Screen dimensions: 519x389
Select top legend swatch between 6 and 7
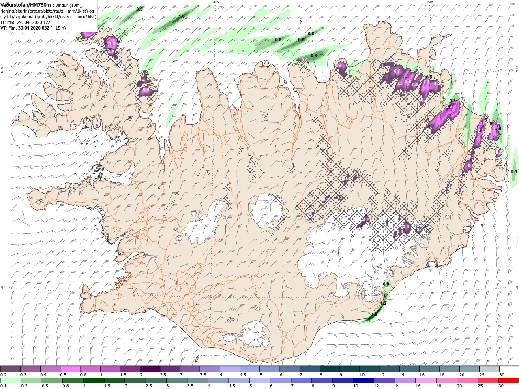290,369
